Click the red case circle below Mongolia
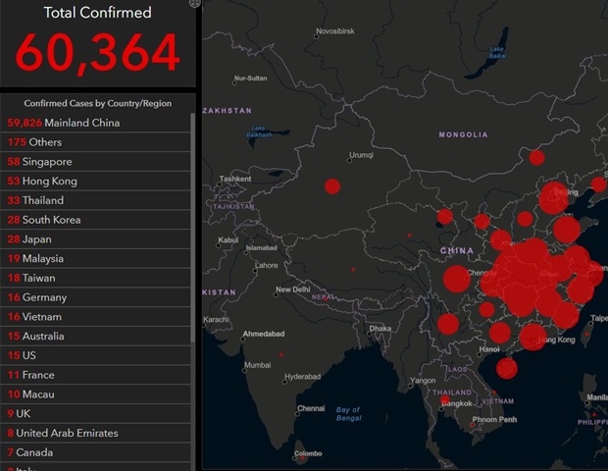The height and width of the screenshot is (471, 608). [536, 157]
